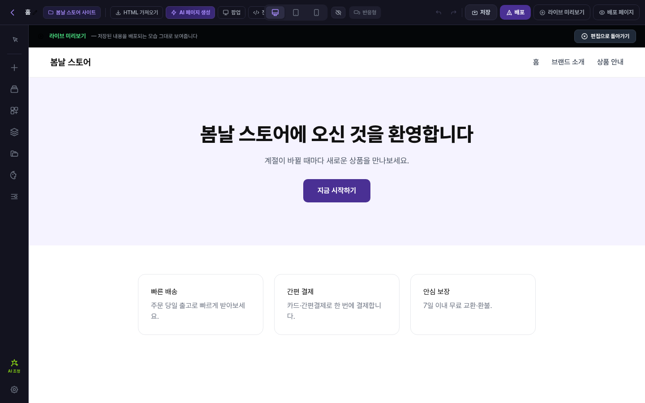Click the 안심 보장 feature card
Screen dimensions: 645x403
click(x=473, y=304)
